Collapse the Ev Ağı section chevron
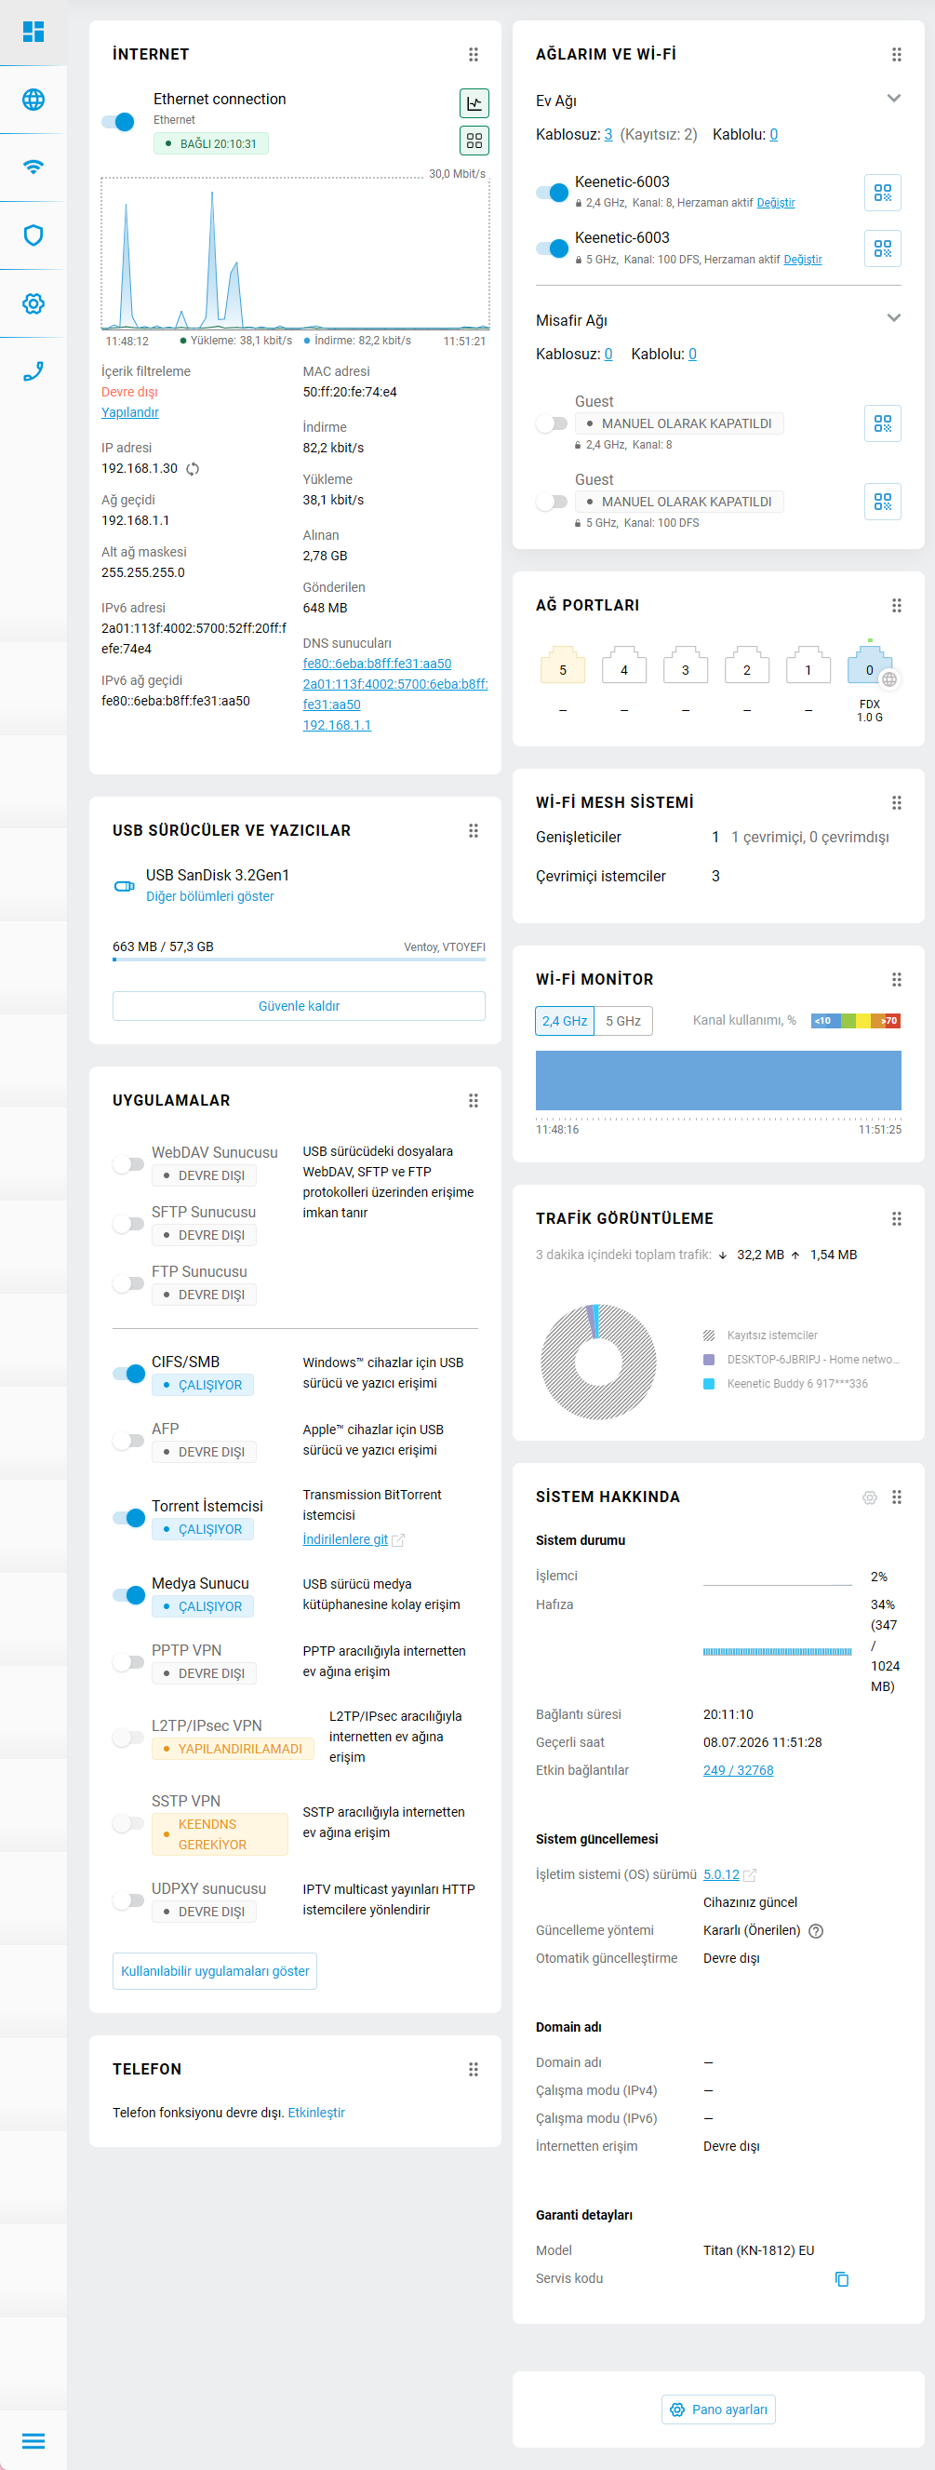Viewport: 935px width, 2470px height. tap(894, 99)
